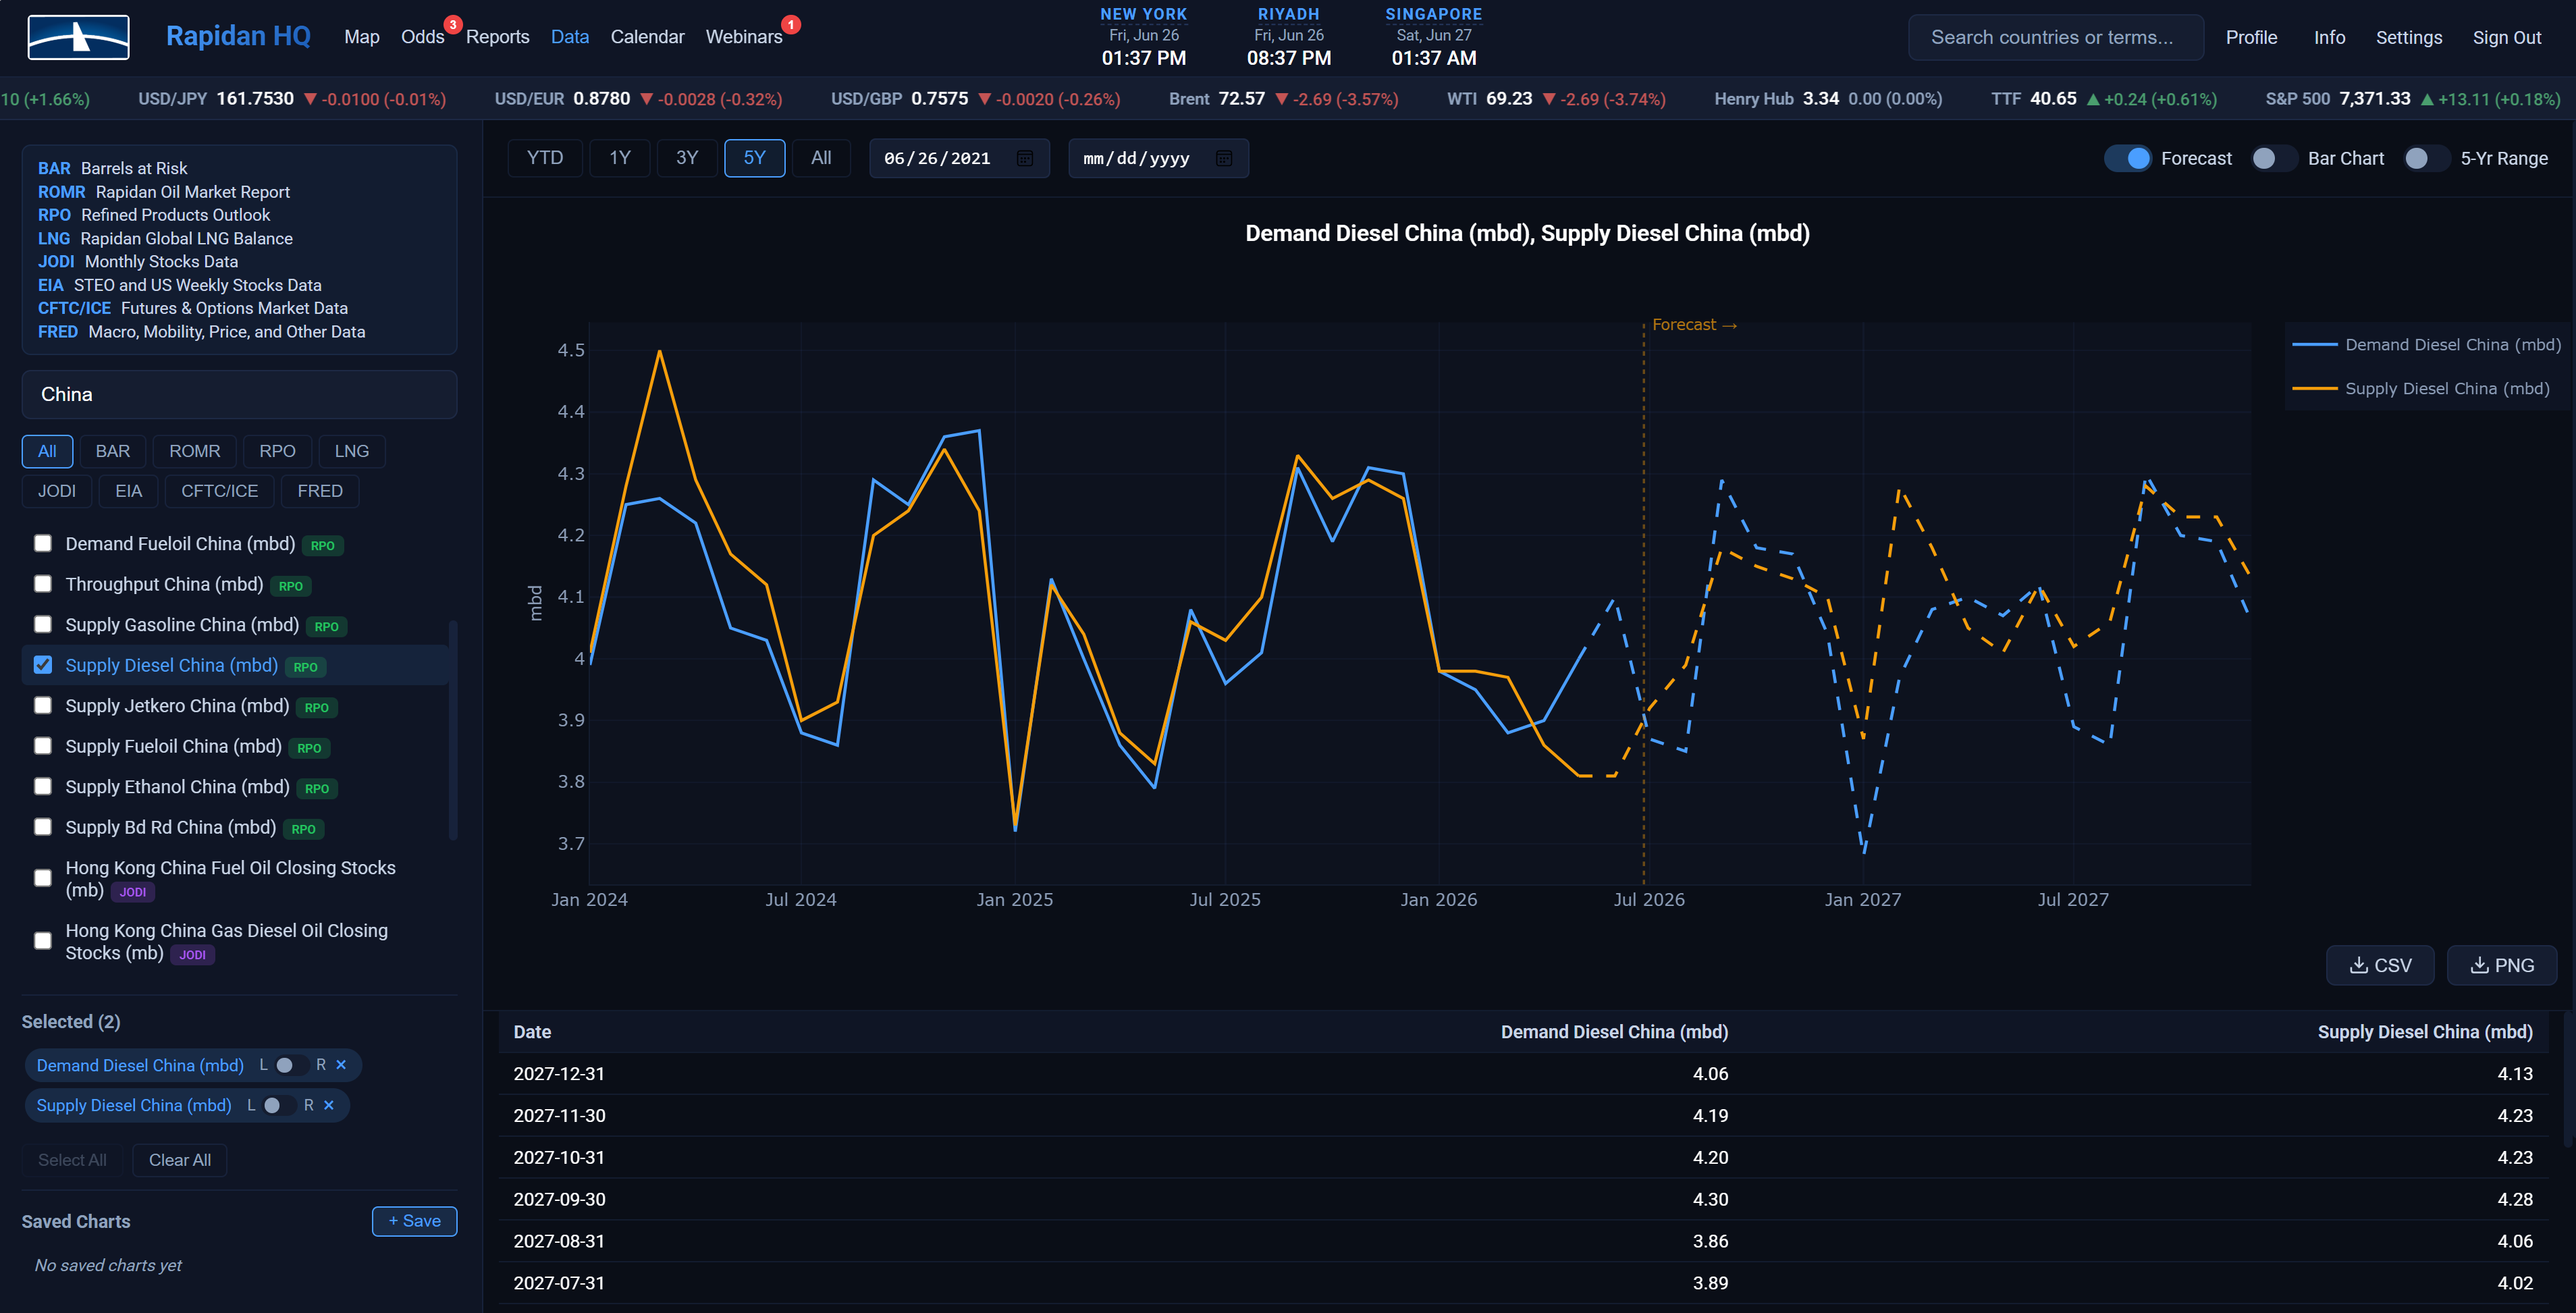Click Sign Out
Viewport: 2576px width, 1313px height.
click(x=2506, y=37)
